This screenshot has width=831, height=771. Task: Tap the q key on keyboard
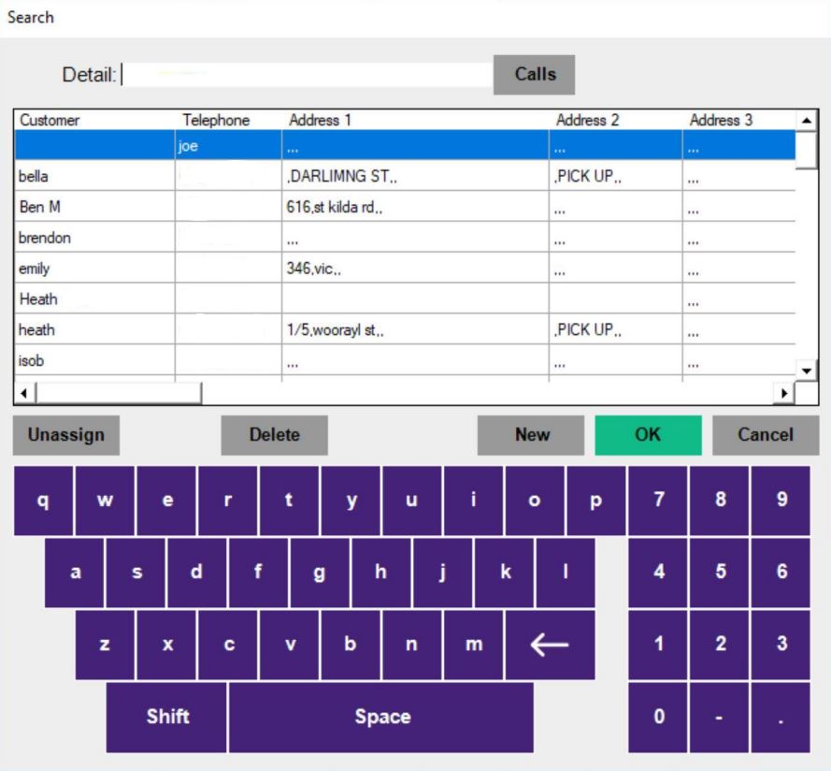[x=43, y=501]
